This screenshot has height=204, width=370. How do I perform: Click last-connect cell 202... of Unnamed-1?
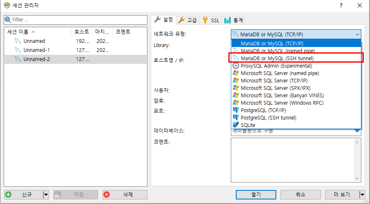coord(103,50)
